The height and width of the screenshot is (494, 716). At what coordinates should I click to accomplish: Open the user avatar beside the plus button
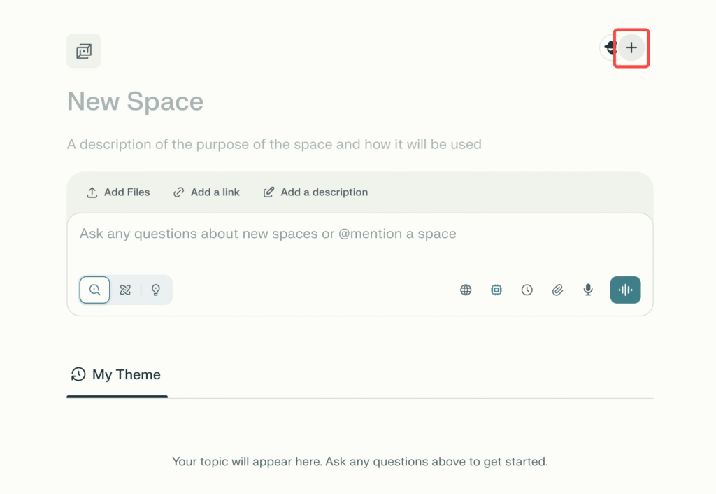pyautogui.click(x=608, y=48)
